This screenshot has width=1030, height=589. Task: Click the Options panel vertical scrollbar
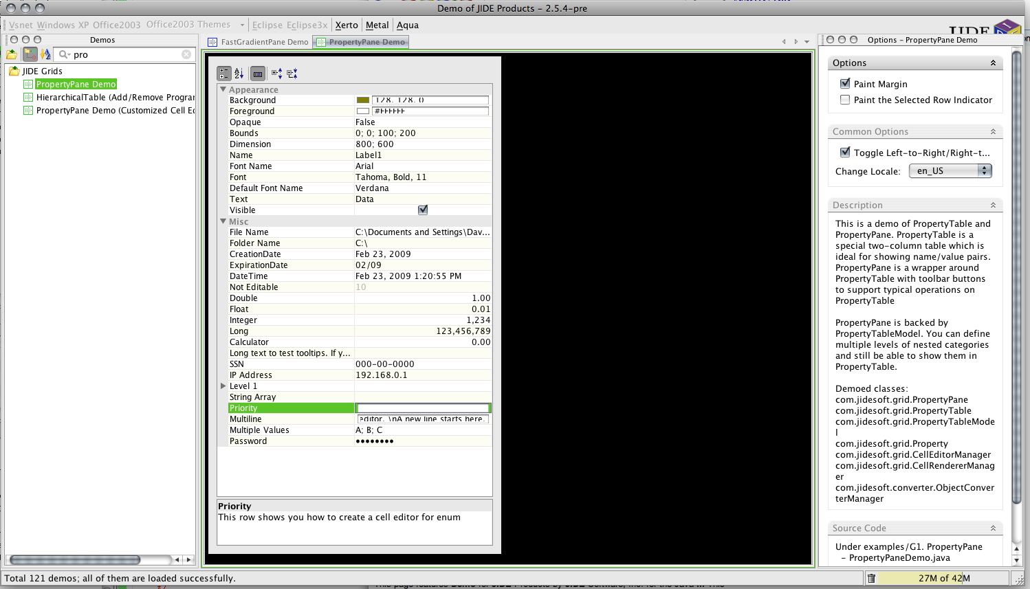point(1017,277)
